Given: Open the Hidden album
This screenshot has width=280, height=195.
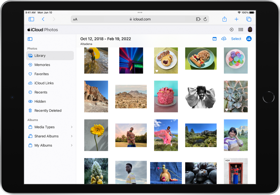Looking at the screenshot, I should coord(50,101).
